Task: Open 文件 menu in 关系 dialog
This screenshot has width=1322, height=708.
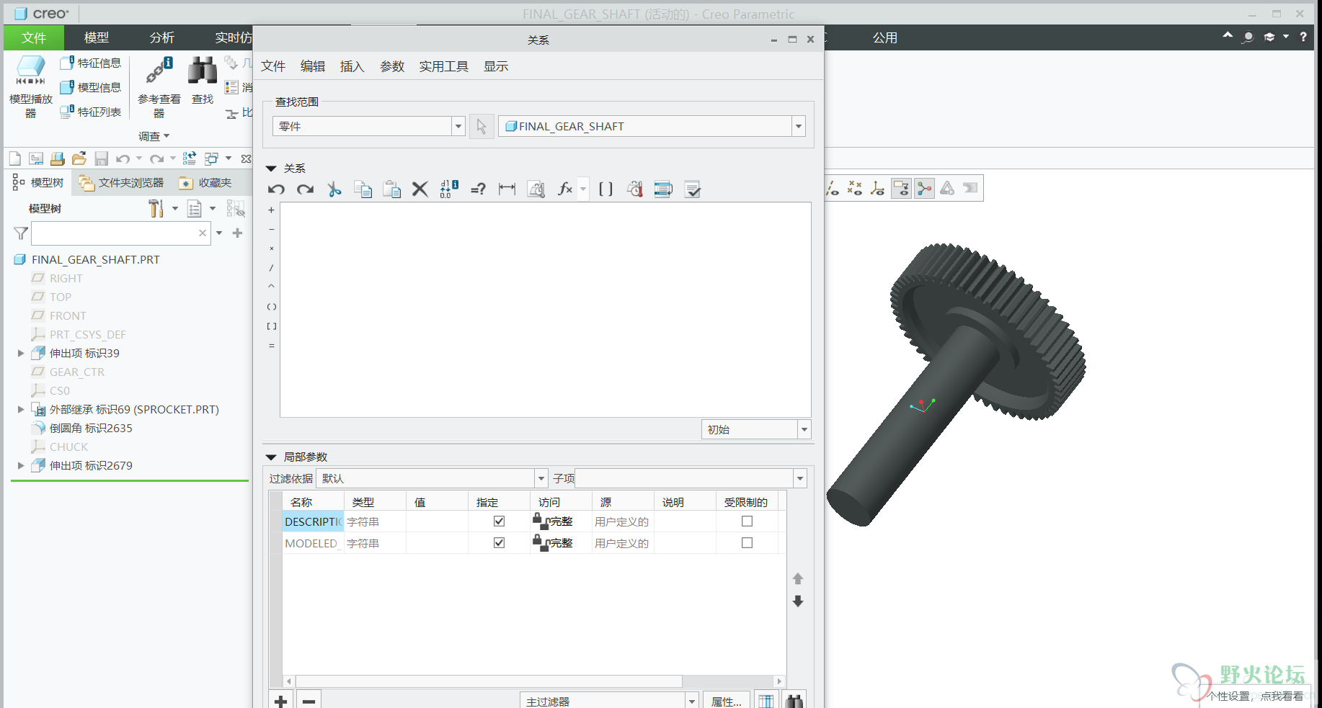Action: pos(273,66)
